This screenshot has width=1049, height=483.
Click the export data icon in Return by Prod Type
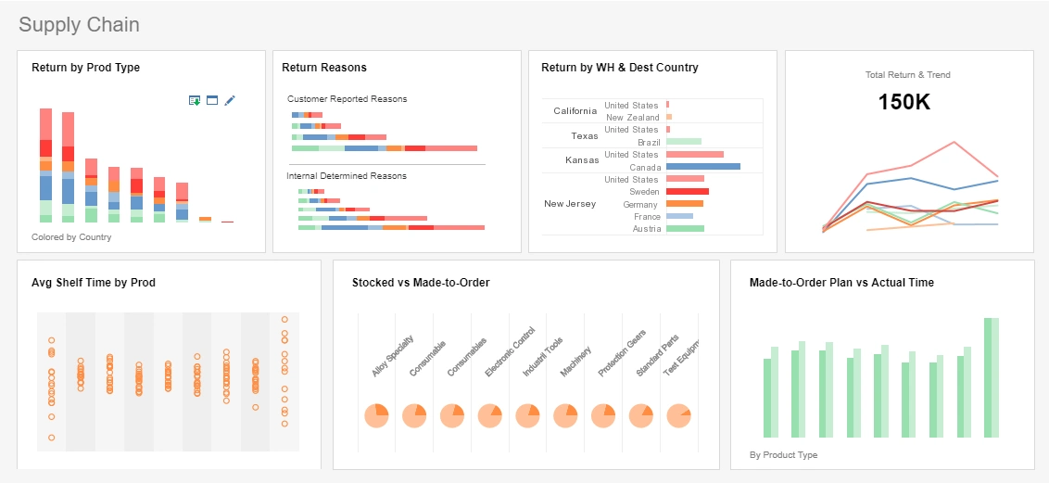(x=195, y=100)
